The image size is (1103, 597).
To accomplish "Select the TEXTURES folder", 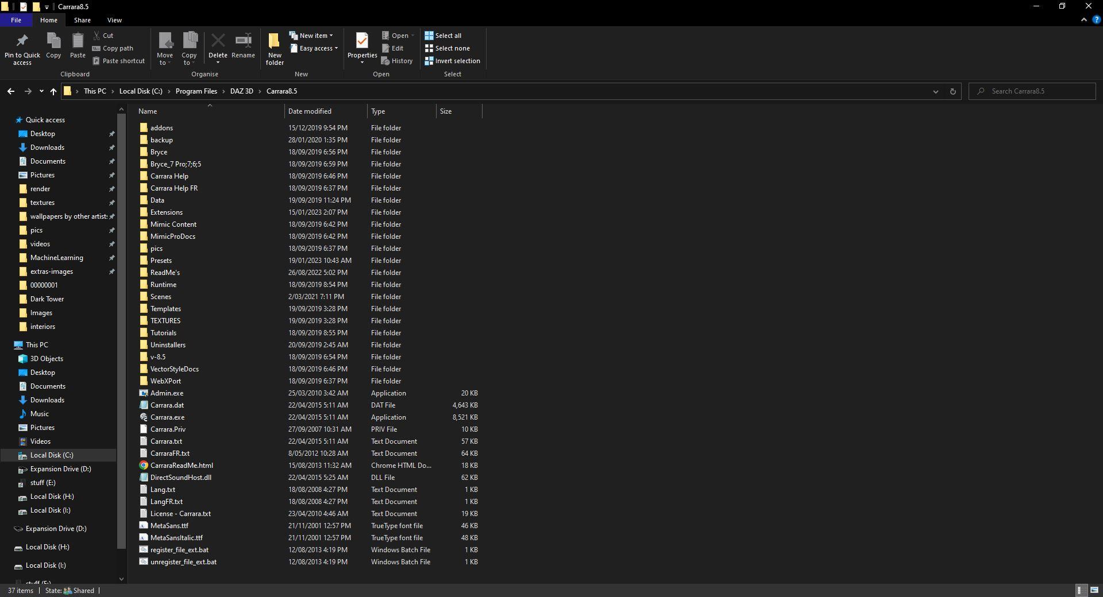I will tap(165, 321).
